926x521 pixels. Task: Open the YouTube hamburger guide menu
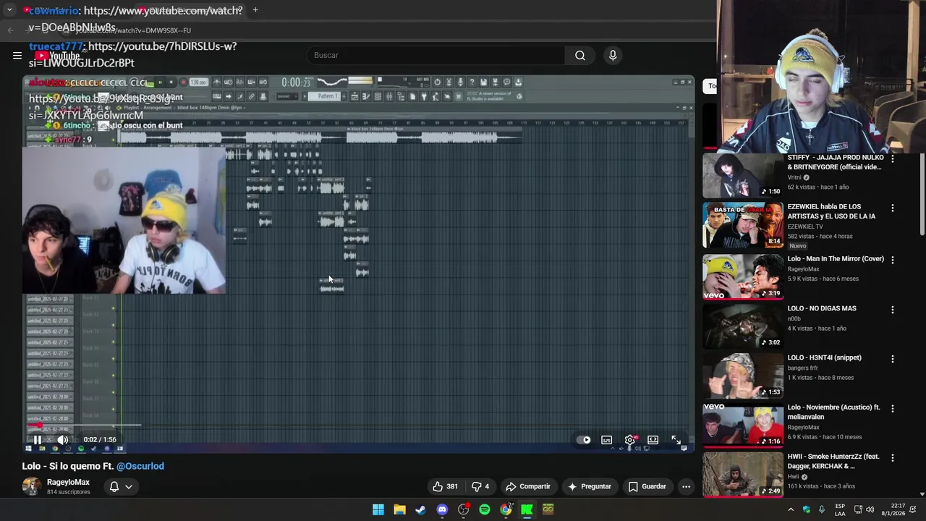(17, 55)
